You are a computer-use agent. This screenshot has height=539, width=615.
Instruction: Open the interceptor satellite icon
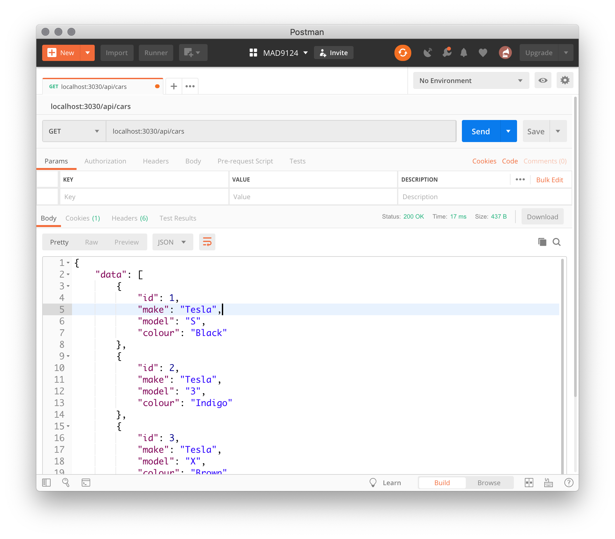(x=428, y=53)
